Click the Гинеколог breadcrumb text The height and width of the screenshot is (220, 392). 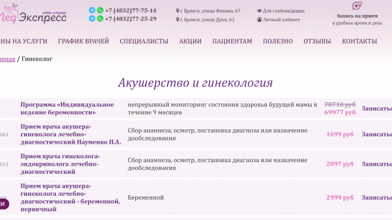[37, 59]
